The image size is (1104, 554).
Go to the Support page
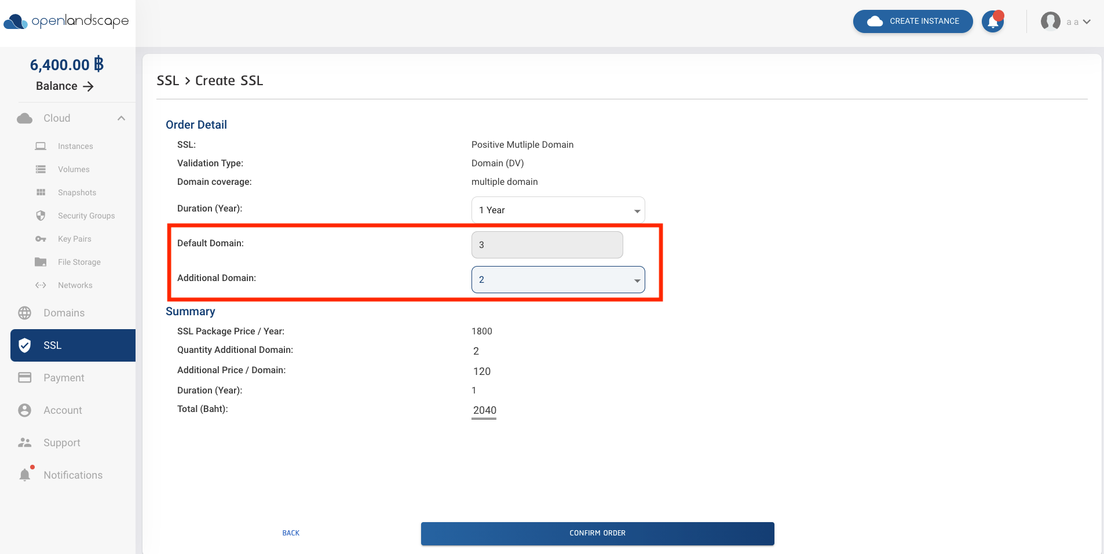click(x=61, y=442)
